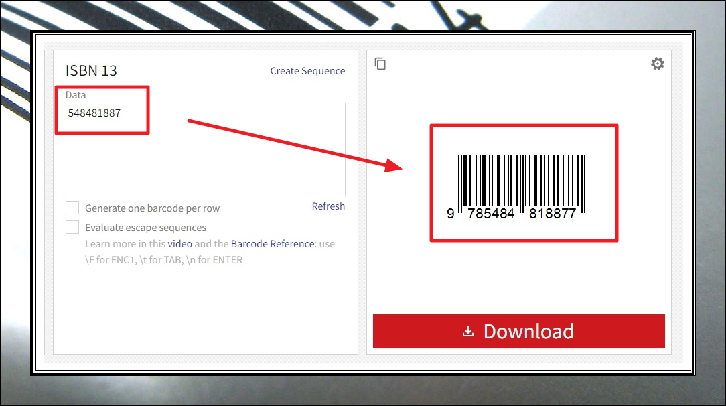The height and width of the screenshot is (406, 726).
Task: Open the video help link
Action: (179, 243)
